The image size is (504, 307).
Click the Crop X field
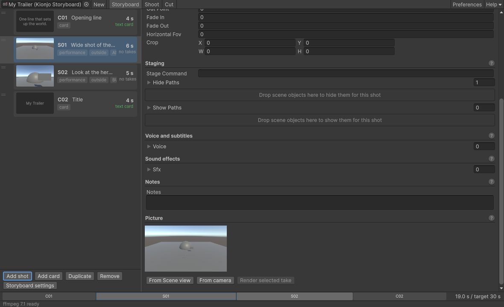tap(250, 43)
